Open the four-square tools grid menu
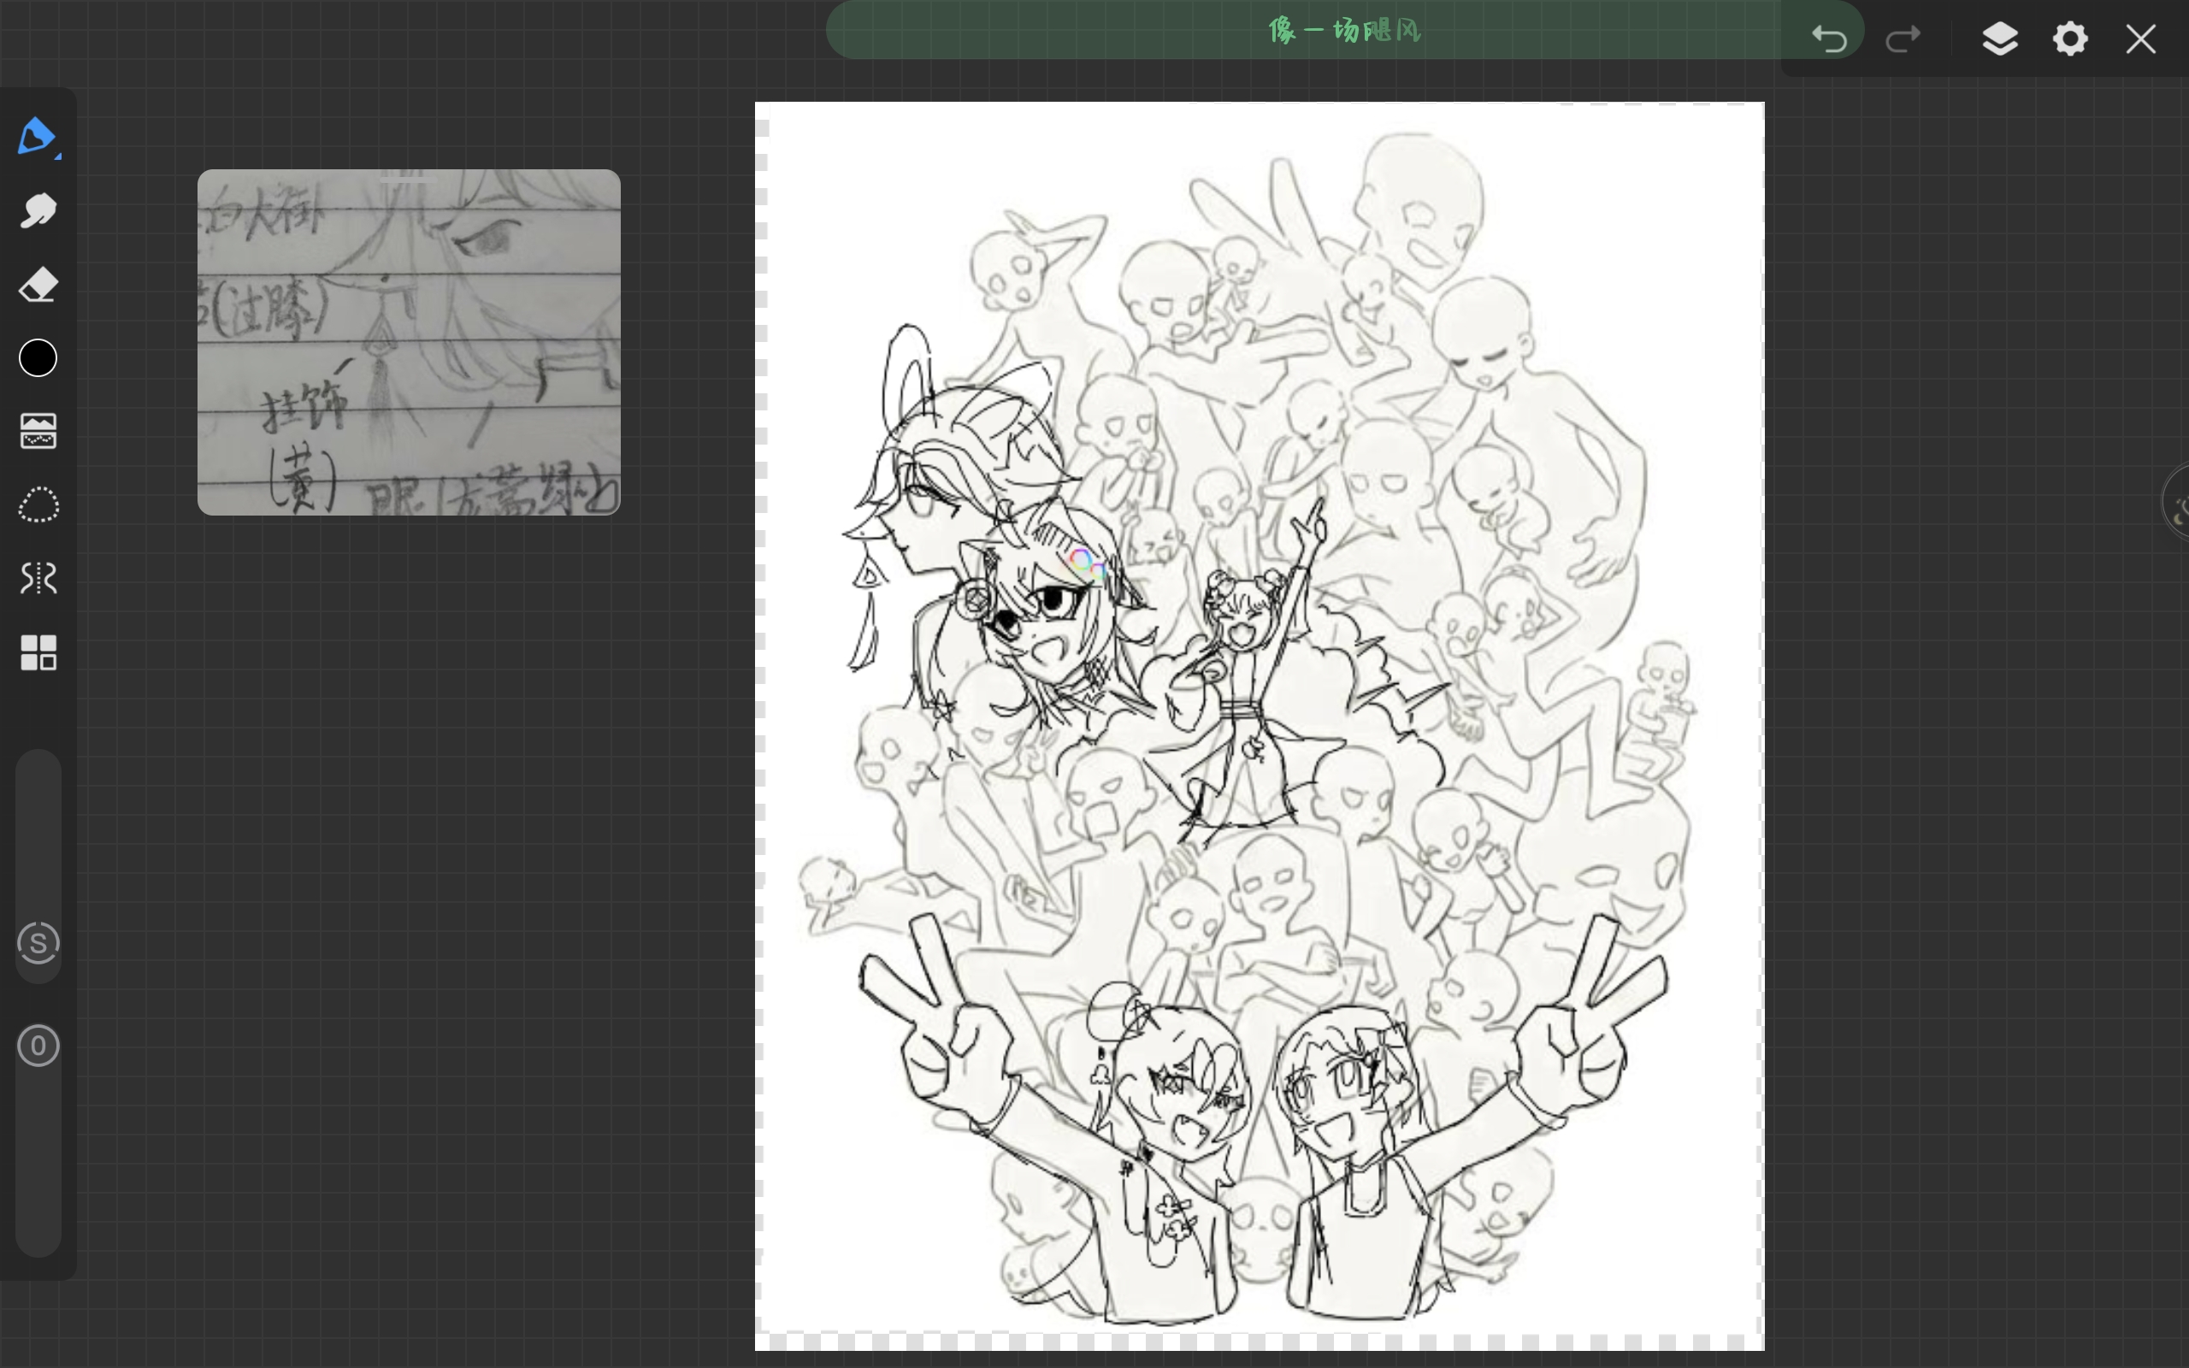This screenshot has width=2189, height=1368. tap(38, 652)
